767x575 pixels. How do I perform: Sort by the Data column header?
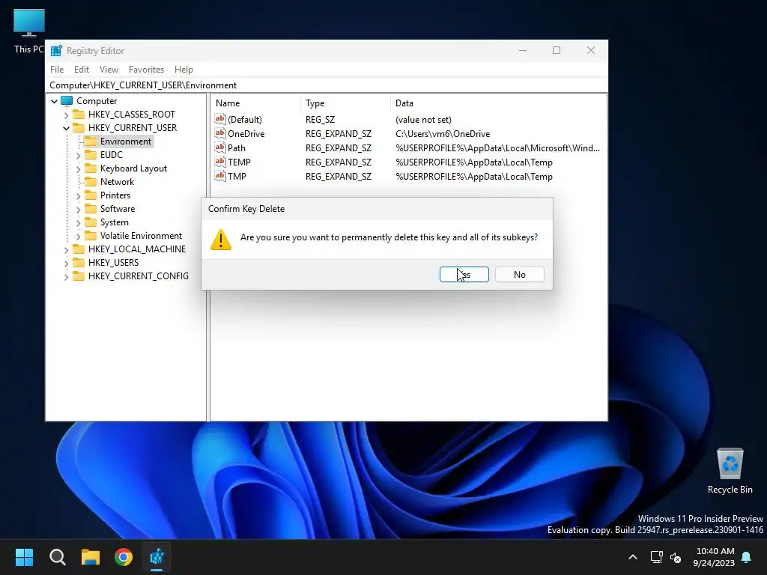click(498, 103)
